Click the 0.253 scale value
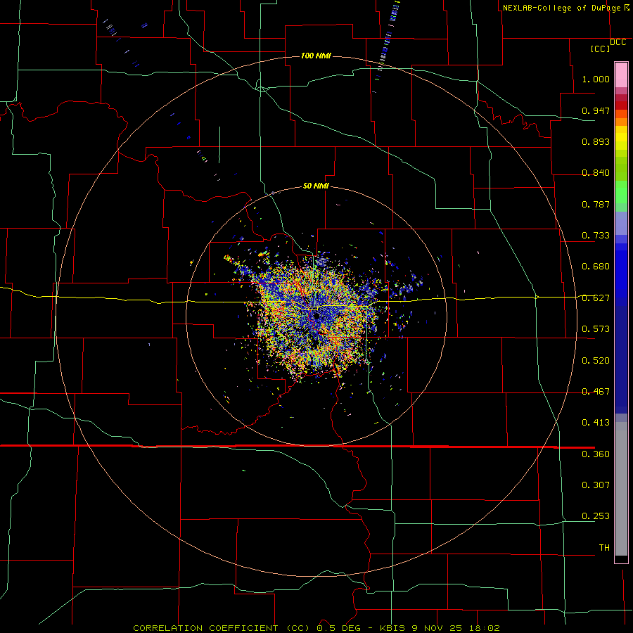This screenshot has width=633, height=633. click(x=596, y=516)
